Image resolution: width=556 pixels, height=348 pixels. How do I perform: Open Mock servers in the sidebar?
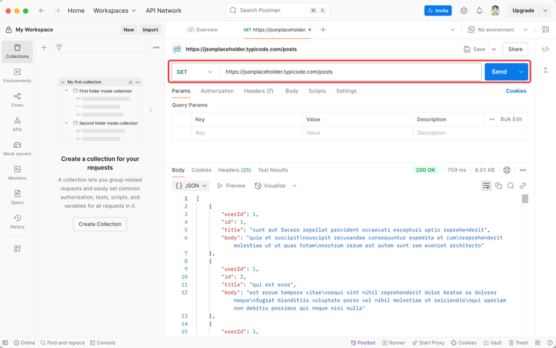pos(17,149)
